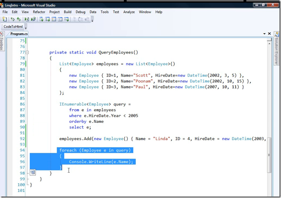Click the private keyword on line 77
The image size is (281, 198).
point(58,53)
